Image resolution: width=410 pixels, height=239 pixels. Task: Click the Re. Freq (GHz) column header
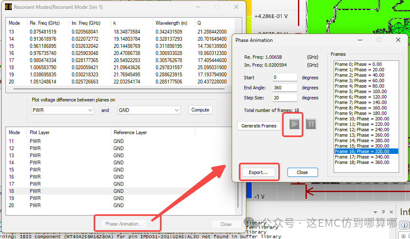click(x=47, y=23)
